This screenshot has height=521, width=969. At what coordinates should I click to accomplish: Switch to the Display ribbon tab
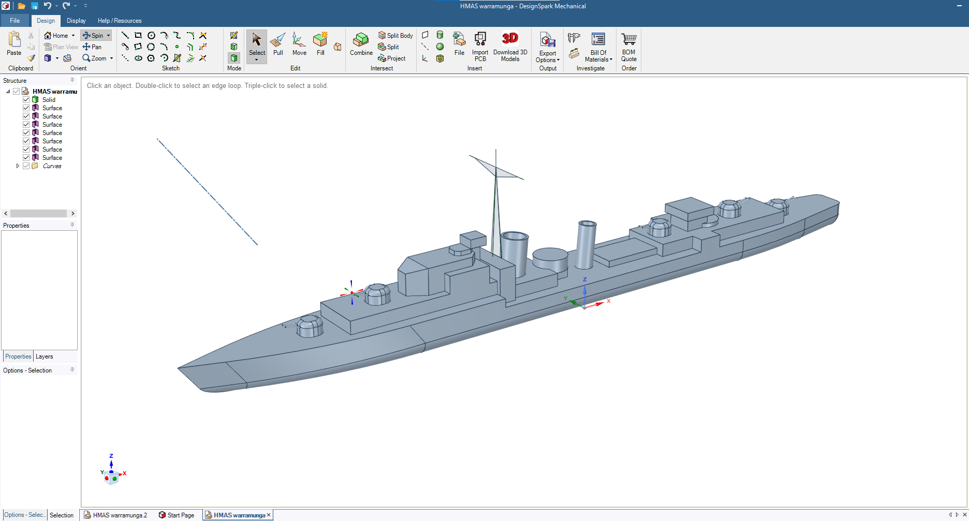76,21
